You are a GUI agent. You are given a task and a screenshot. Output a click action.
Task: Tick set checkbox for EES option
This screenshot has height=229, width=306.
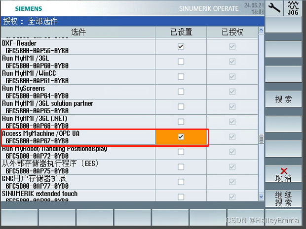pyautogui.click(x=181, y=167)
